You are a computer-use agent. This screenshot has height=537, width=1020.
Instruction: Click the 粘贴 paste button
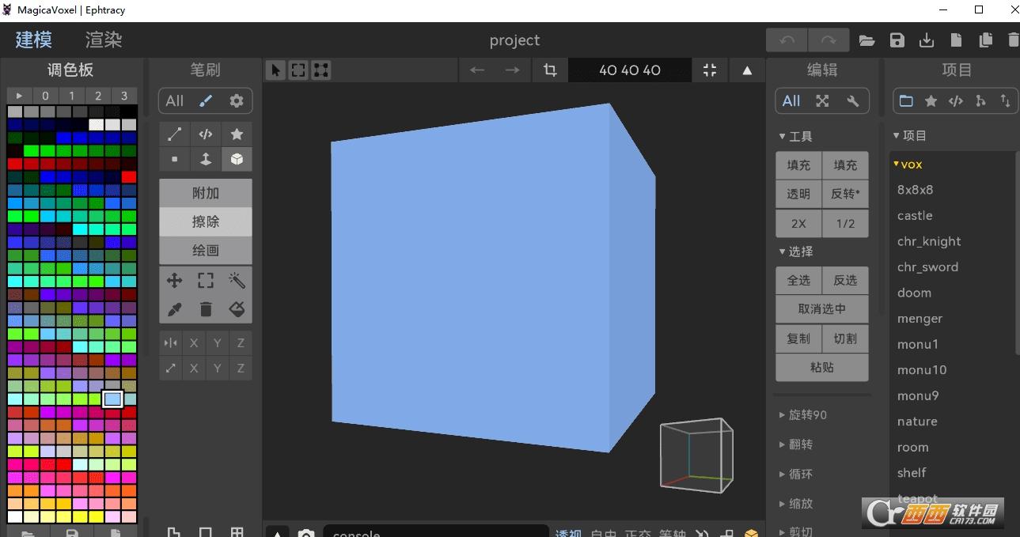tap(822, 367)
